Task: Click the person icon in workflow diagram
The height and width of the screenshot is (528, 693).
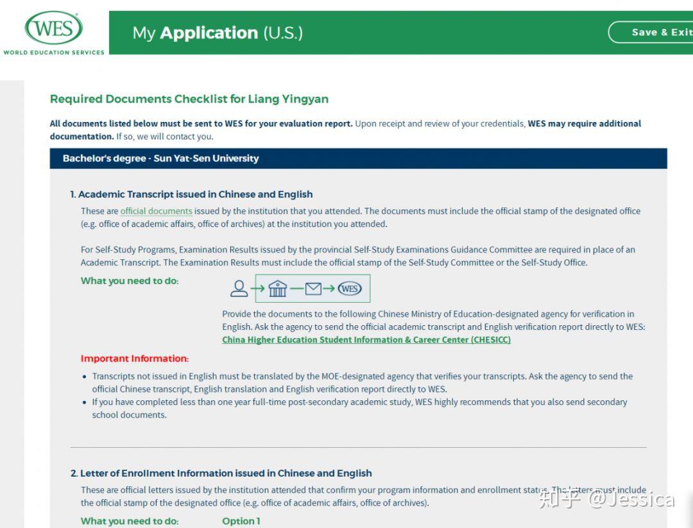Action: pyautogui.click(x=239, y=289)
